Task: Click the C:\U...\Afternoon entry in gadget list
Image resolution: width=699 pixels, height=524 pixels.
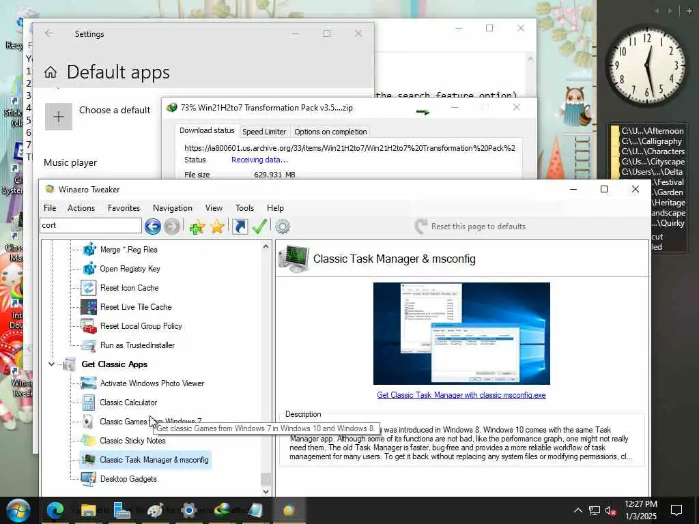Action: (652, 131)
